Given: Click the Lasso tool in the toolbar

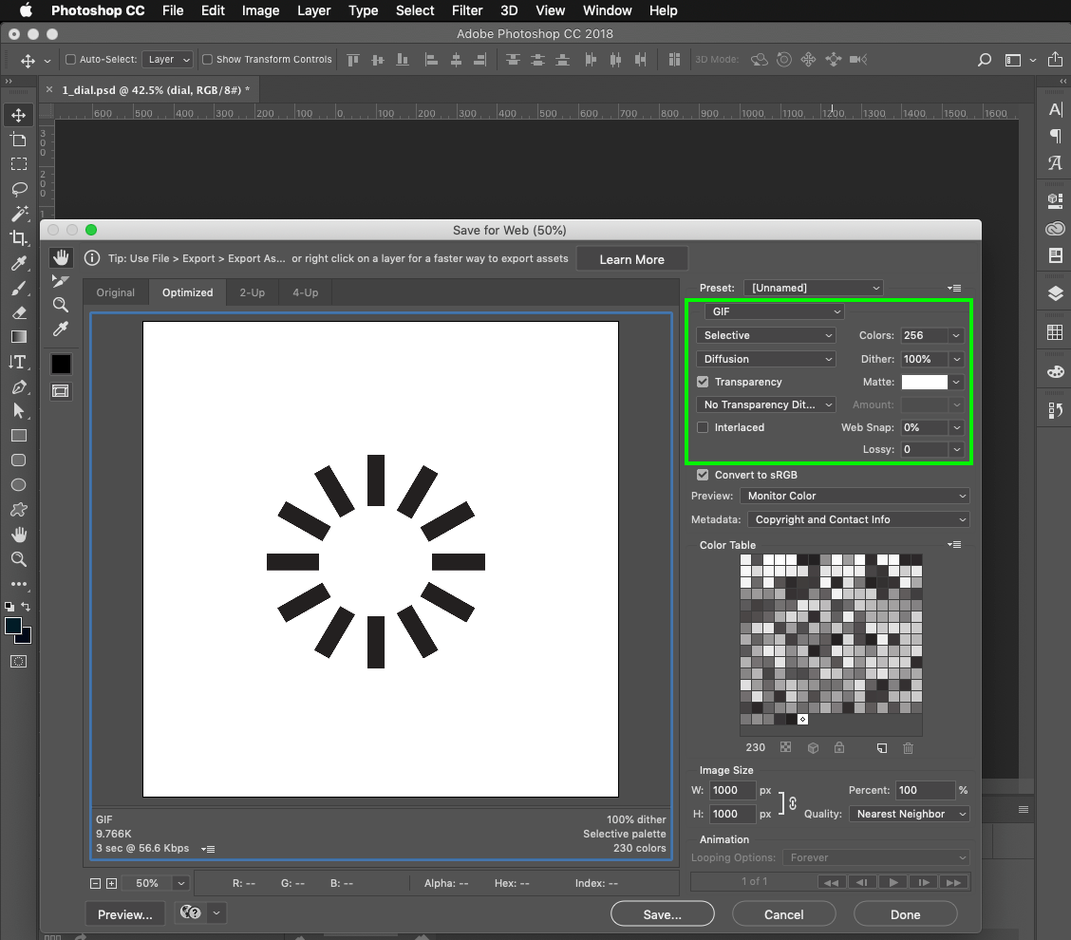Looking at the screenshot, I should [x=18, y=189].
